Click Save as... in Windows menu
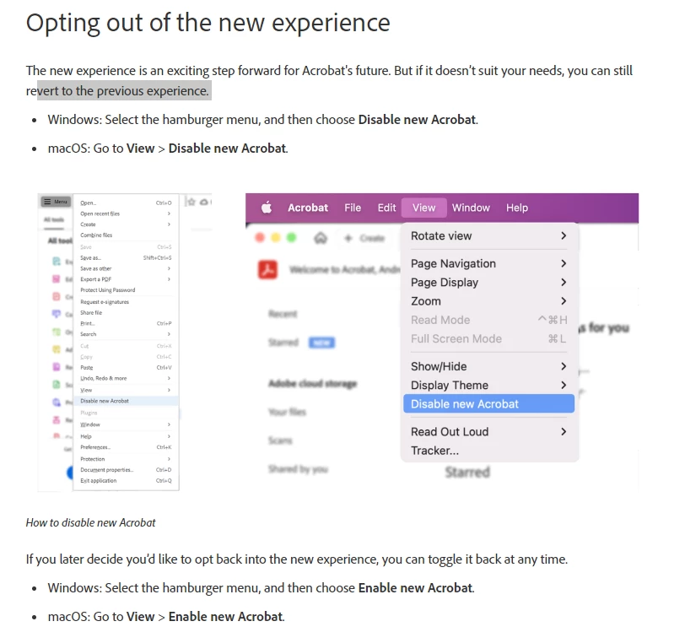685x643 pixels. pyautogui.click(x=126, y=258)
